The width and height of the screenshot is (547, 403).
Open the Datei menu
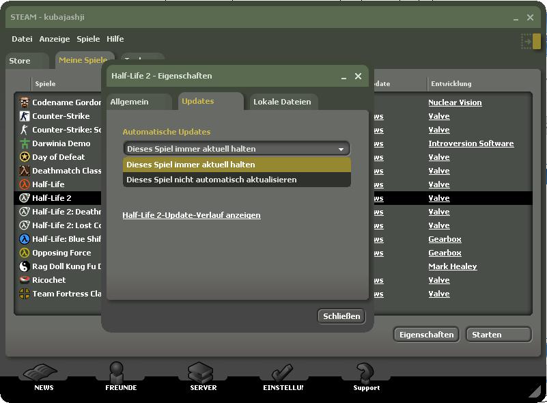coord(22,39)
